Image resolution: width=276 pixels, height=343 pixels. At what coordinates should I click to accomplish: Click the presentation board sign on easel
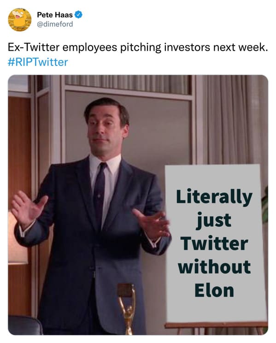coord(216,243)
